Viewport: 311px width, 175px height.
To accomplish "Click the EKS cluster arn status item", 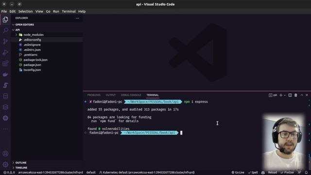I will [x=51, y=173].
